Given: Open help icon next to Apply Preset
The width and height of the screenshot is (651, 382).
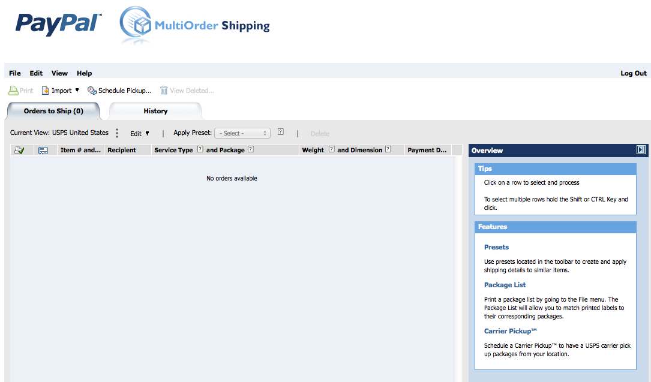Looking at the screenshot, I should point(281,132).
